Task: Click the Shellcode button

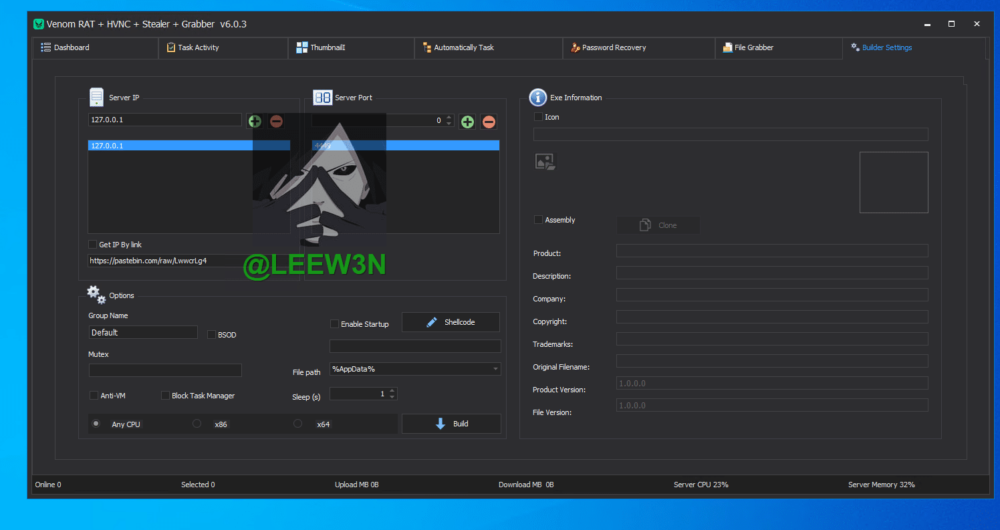Action: (x=451, y=322)
